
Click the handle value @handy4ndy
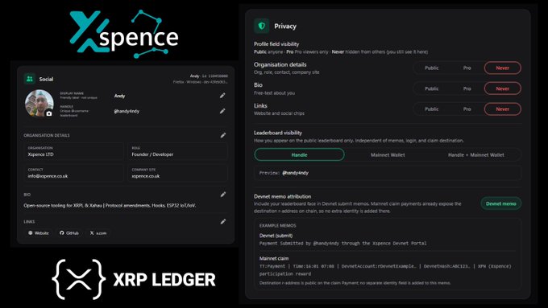(x=127, y=111)
